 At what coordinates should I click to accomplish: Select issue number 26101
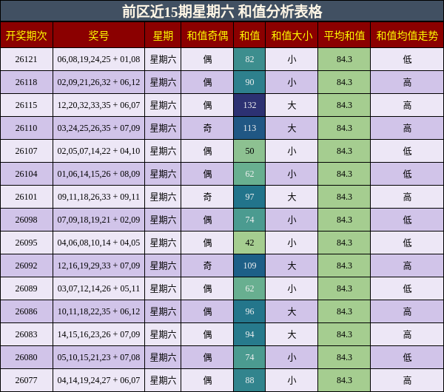[27, 197]
